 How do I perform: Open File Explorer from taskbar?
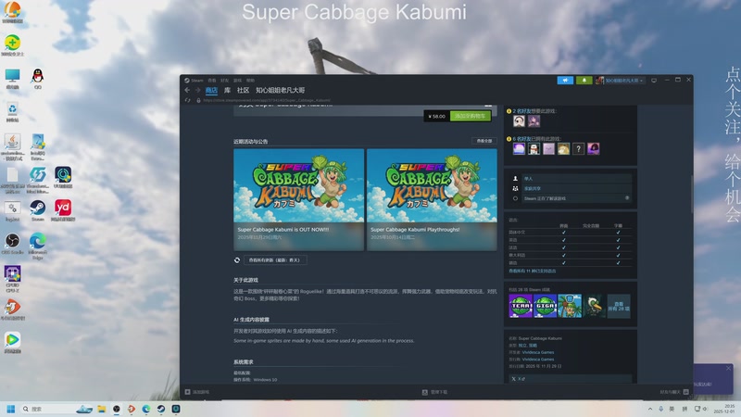point(102,409)
